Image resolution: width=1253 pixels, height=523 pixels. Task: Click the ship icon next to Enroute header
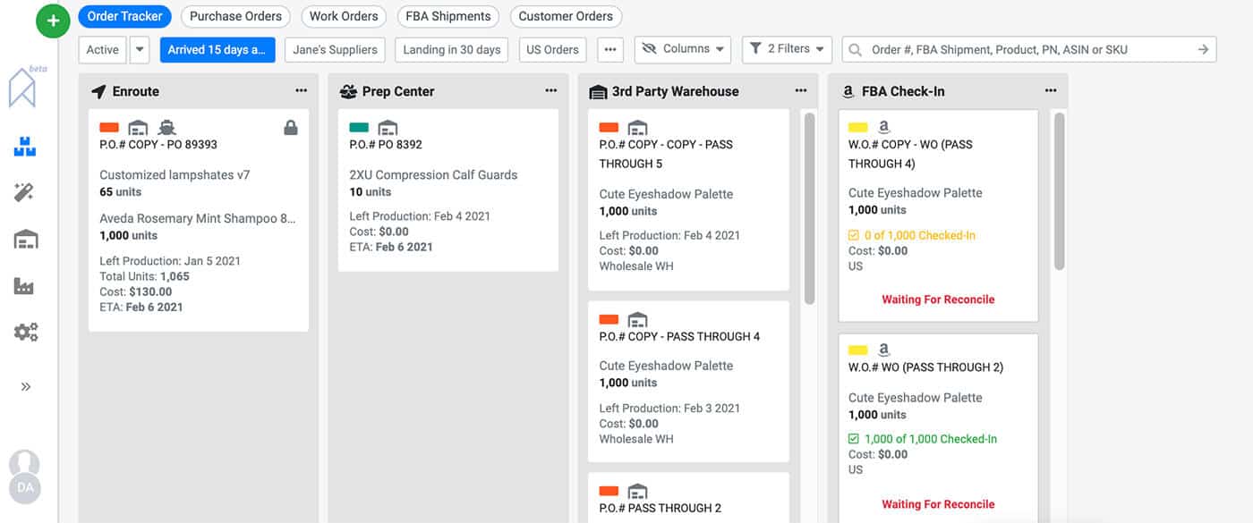(98, 90)
